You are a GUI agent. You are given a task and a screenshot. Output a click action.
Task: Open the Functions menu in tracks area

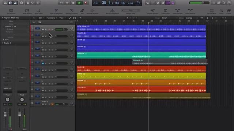click(x=52, y=18)
